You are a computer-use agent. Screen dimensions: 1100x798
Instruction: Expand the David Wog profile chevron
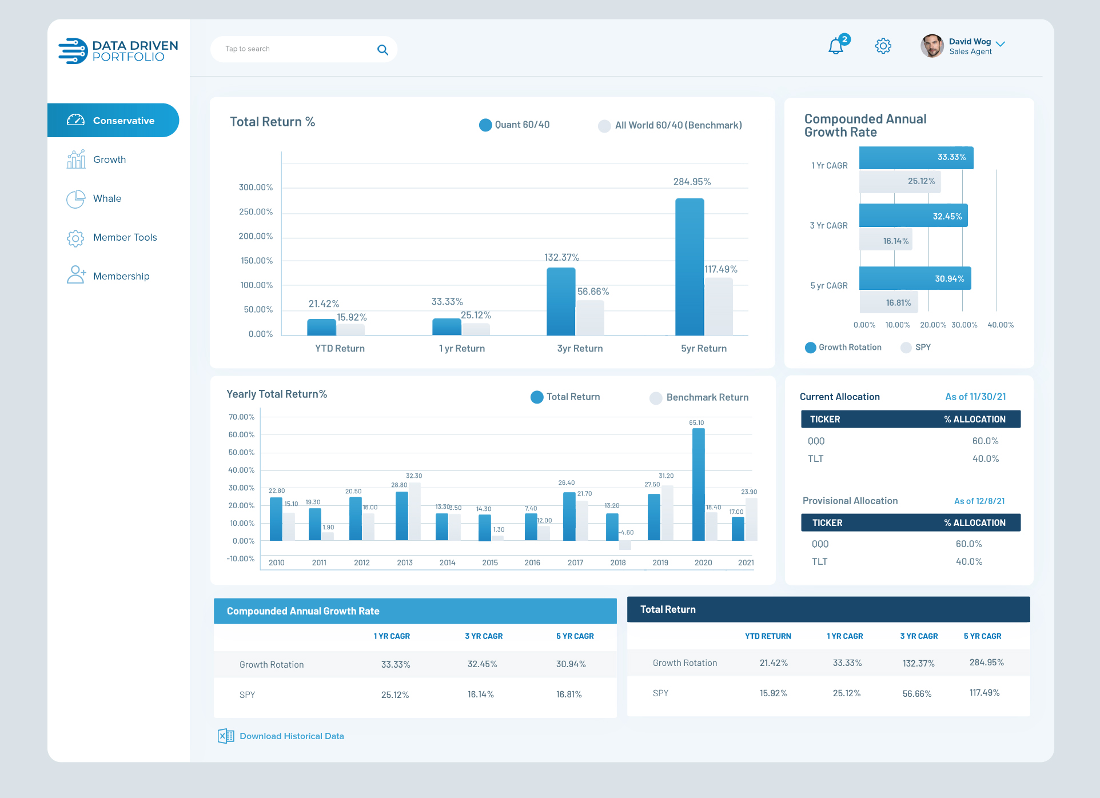(1001, 44)
